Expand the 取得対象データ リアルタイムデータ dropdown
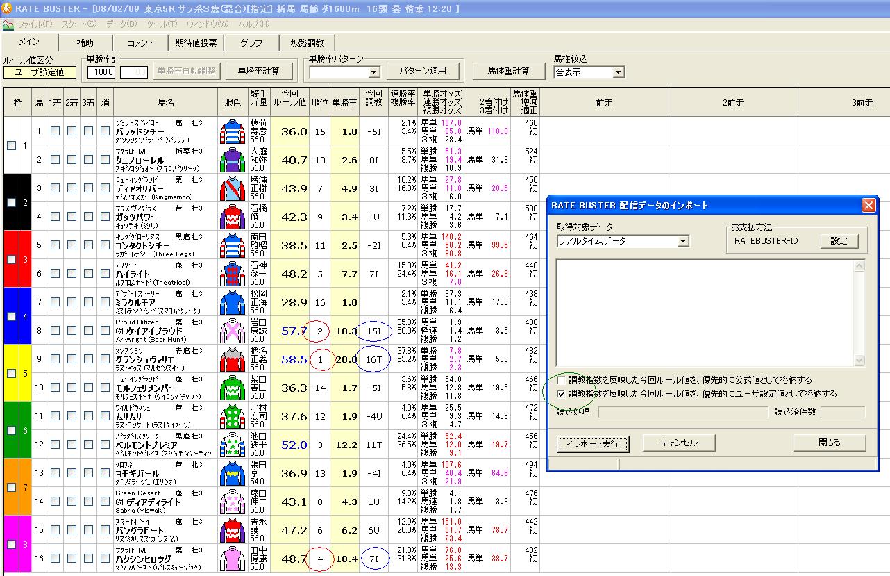This screenshot has width=890, height=576. (x=683, y=241)
